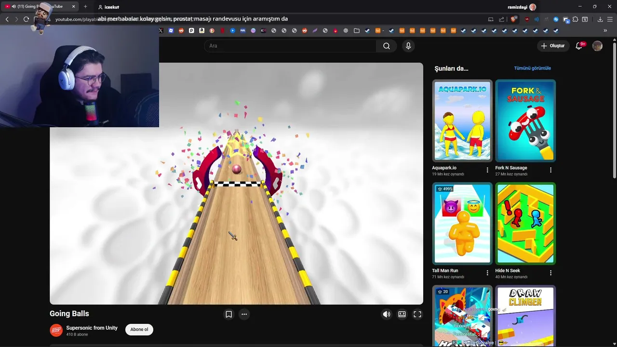The width and height of the screenshot is (617, 347).
Task: Click the Tall Man Run title text
Action: tap(445, 270)
